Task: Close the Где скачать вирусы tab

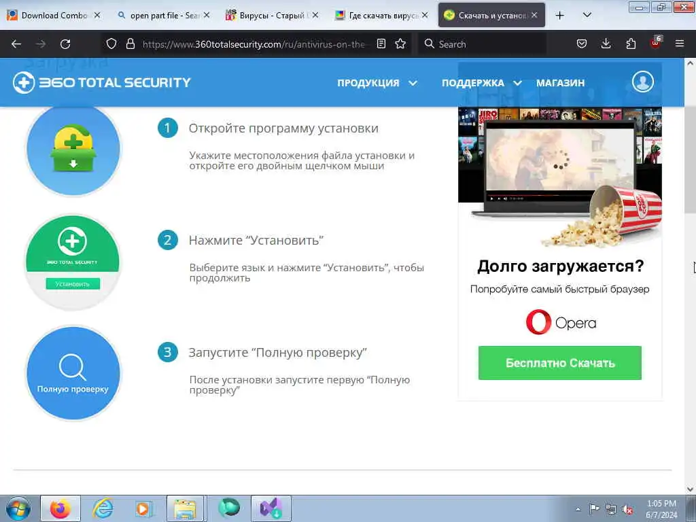Action: click(425, 15)
